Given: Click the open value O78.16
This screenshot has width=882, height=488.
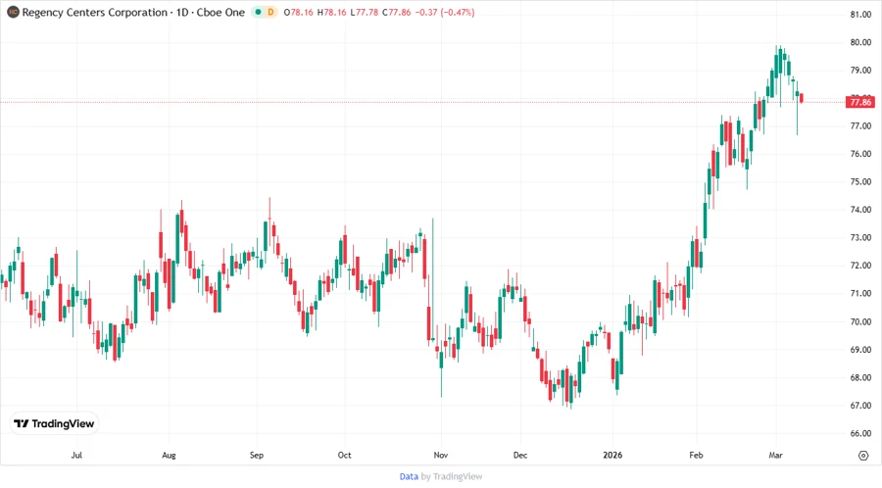Looking at the screenshot, I should point(298,12).
